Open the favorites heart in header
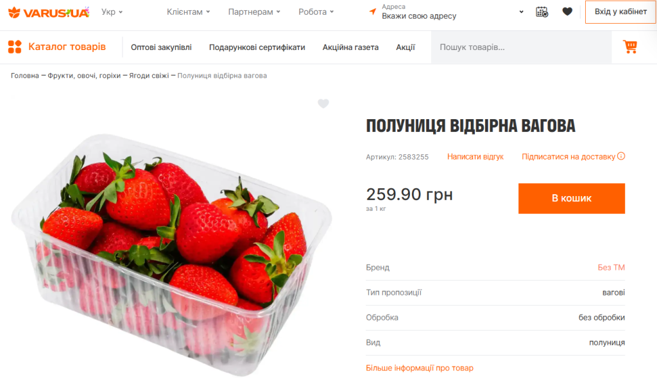Screen dimensions: 657x378 coord(567,12)
